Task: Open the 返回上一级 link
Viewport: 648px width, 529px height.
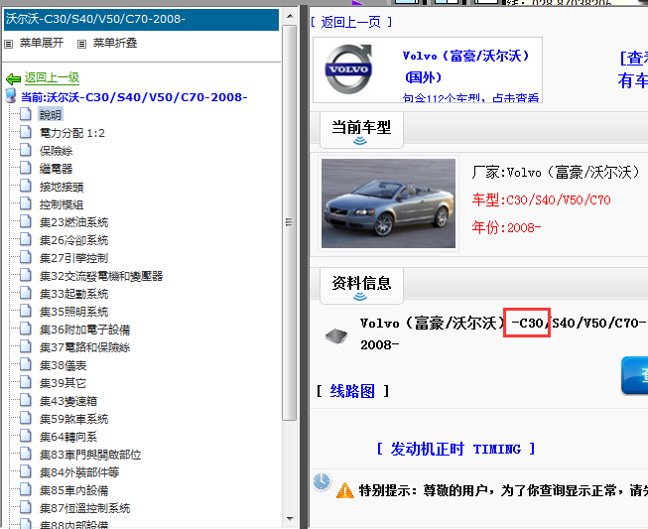Action: coord(52,77)
